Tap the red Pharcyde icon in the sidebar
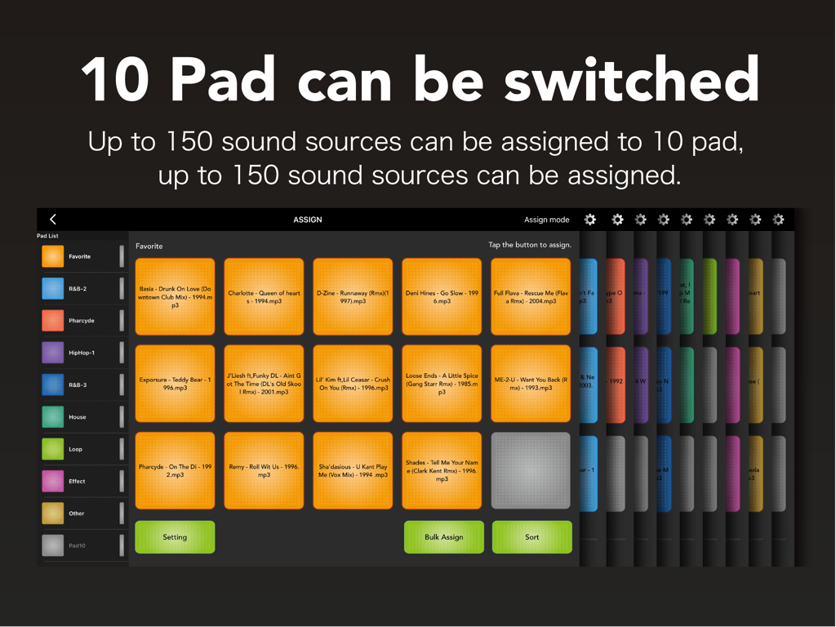836x627 pixels. point(52,320)
